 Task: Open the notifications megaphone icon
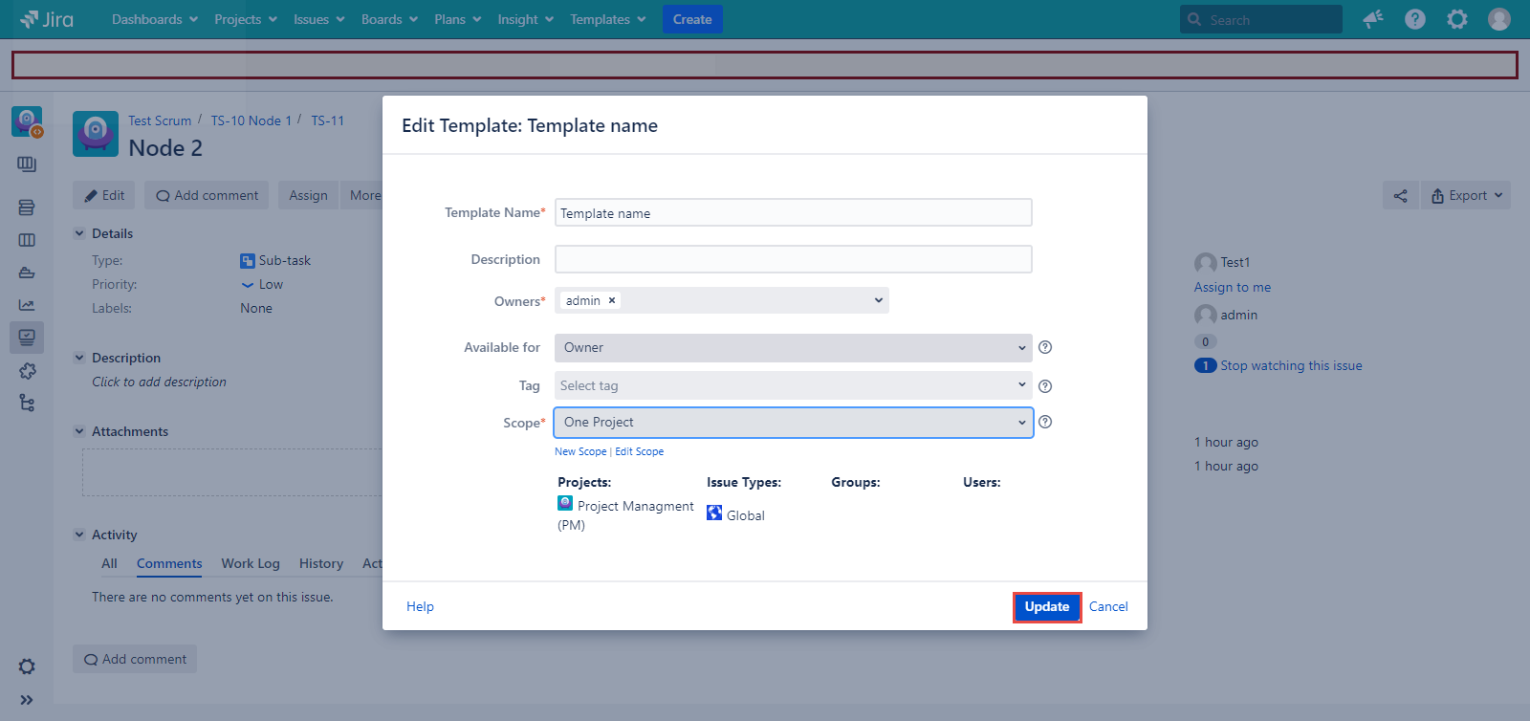pyautogui.click(x=1373, y=19)
